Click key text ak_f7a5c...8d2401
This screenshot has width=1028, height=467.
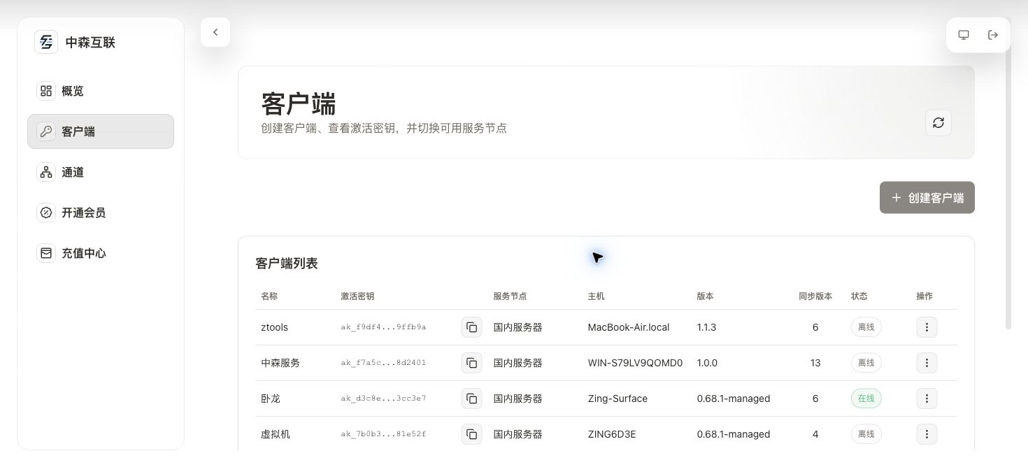[383, 363]
